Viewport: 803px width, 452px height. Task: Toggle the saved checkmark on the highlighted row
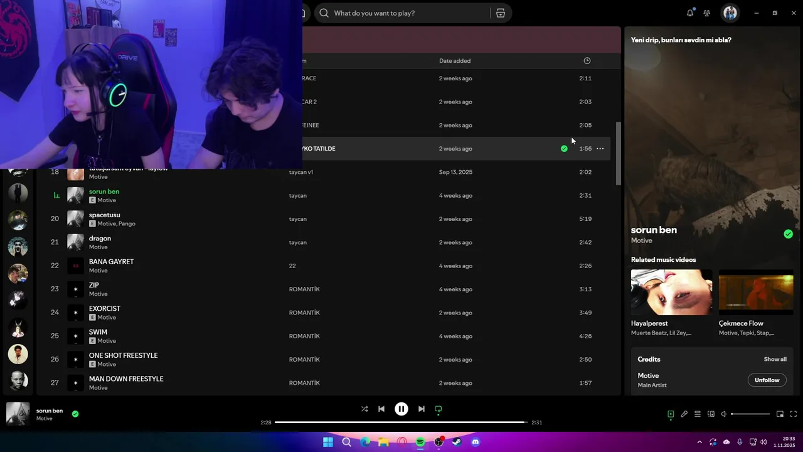click(x=564, y=149)
